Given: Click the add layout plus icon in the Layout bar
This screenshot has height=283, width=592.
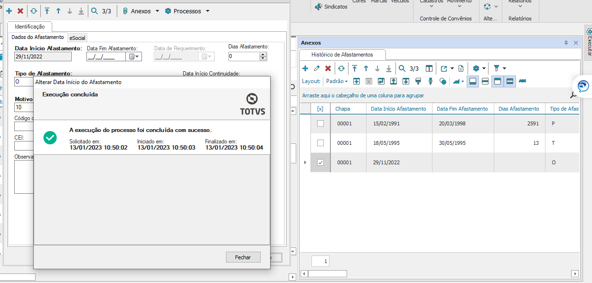Looking at the screenshot, I should tap(356, 81).
